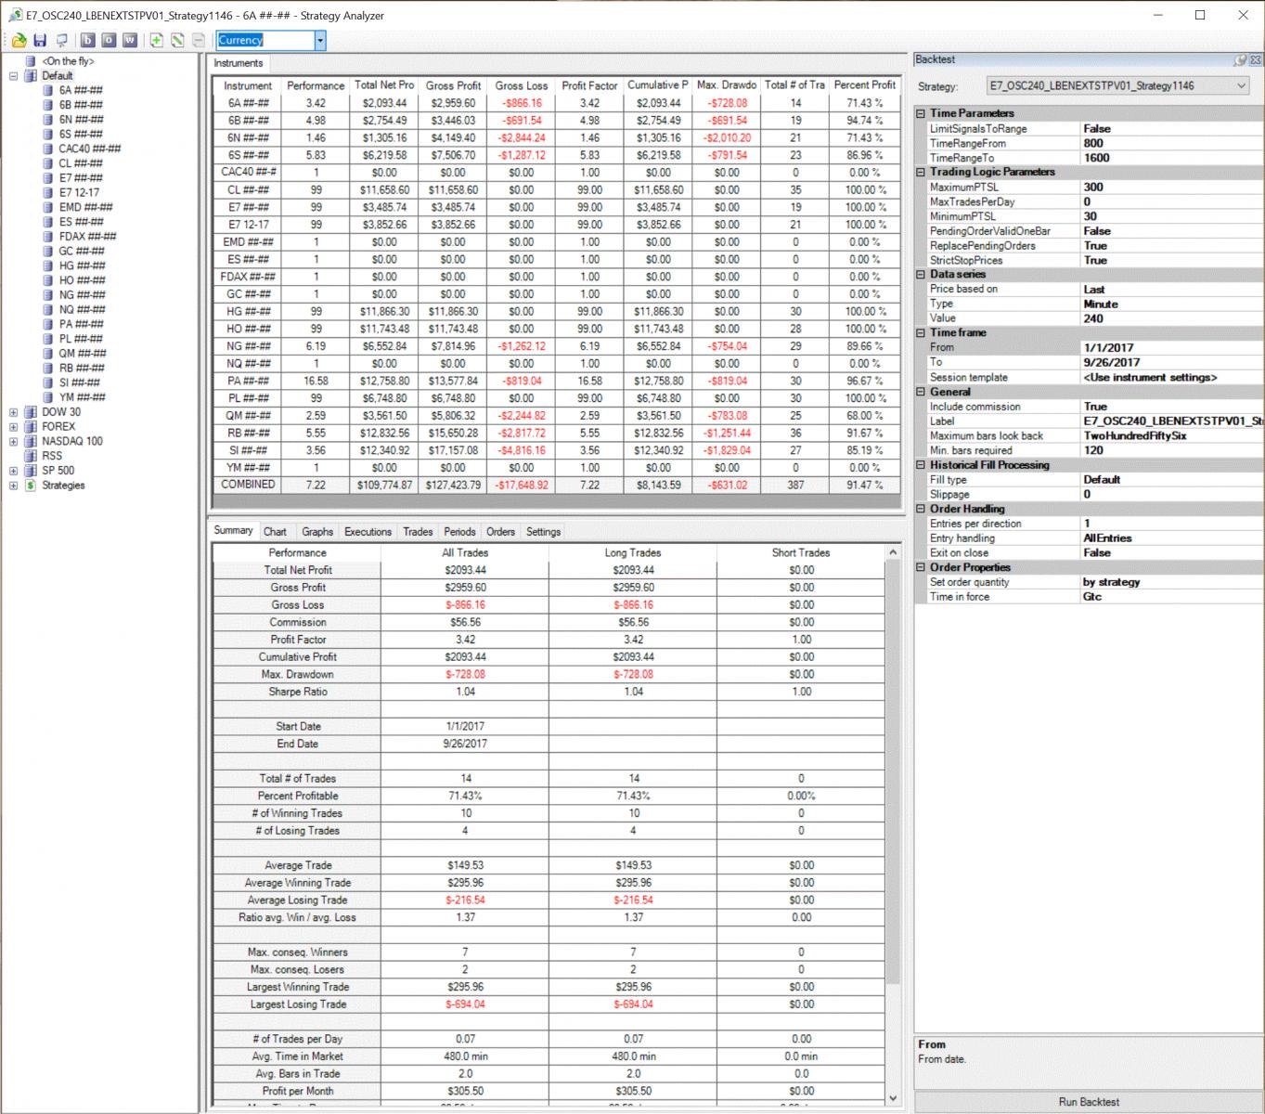Sort by the Percent Profit column header
Image resolution: width=1265 pixels, height=1114 pixels.
[864, 85]
